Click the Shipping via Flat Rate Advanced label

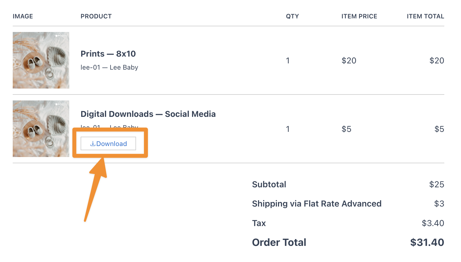[317, 203]
